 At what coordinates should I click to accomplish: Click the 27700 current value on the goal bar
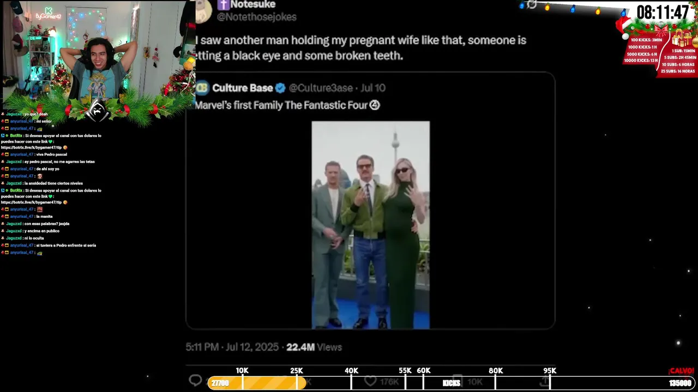point(220,383)
